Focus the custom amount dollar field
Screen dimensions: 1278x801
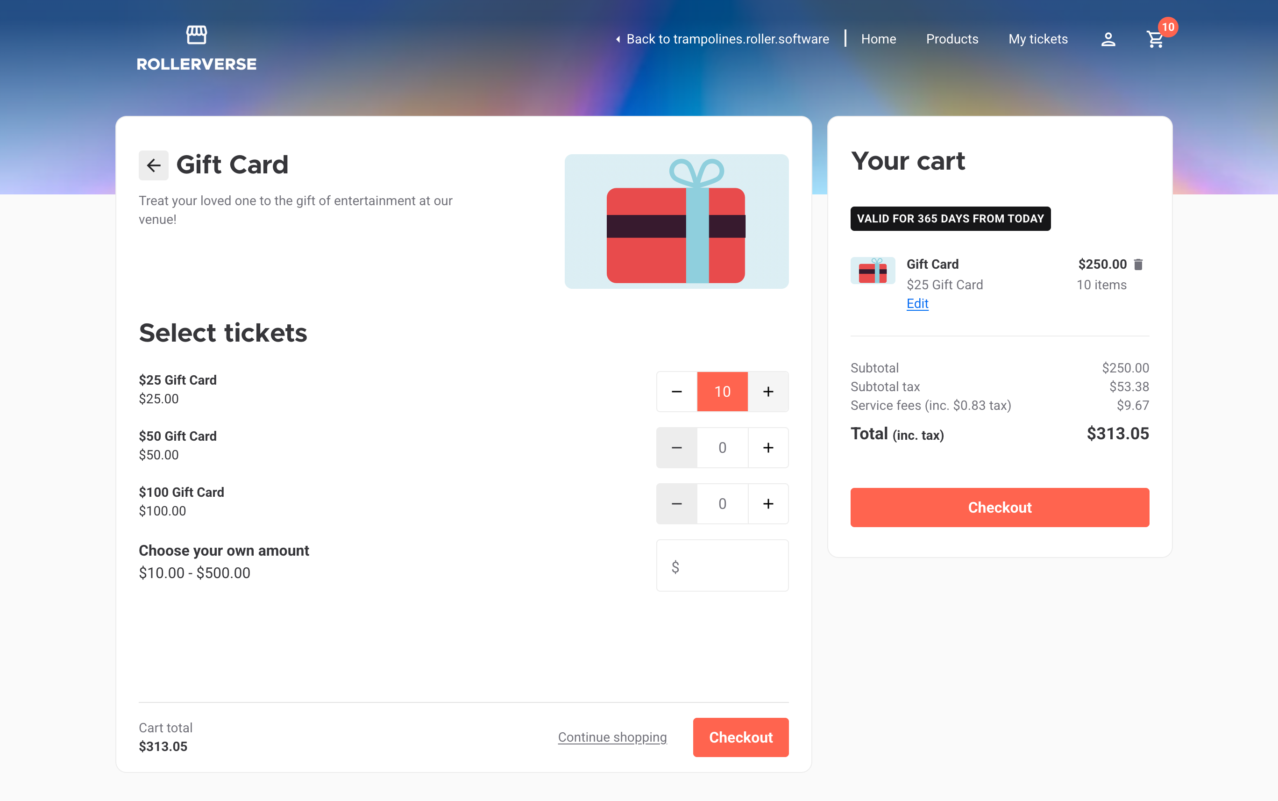[x=731, y=566]
